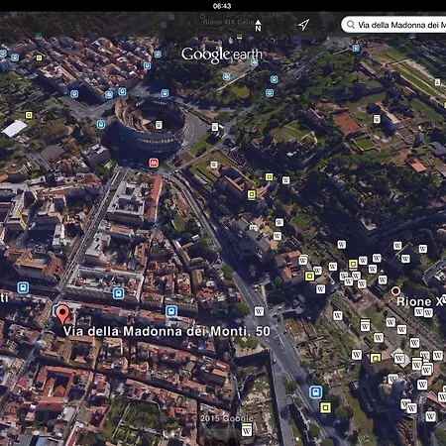Screen dimensions: 446x446
Task: Select the red pin on Via della Madonna dei Monti
Action: 62,314
